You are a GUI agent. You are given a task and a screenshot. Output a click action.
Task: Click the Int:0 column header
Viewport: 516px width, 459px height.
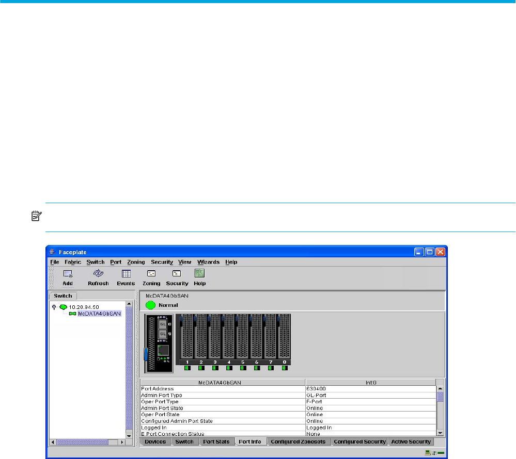(371, 383)
